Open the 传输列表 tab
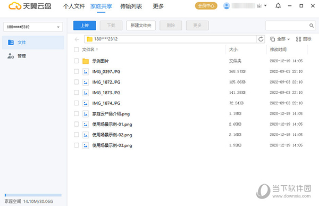 [131, 6]
